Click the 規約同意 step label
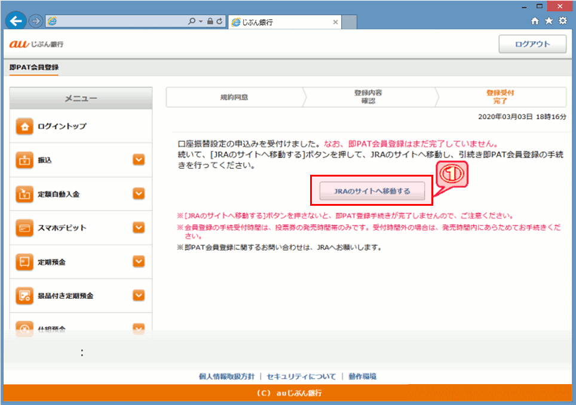This screenshot has height=405, width=576. tap(234, 97)
